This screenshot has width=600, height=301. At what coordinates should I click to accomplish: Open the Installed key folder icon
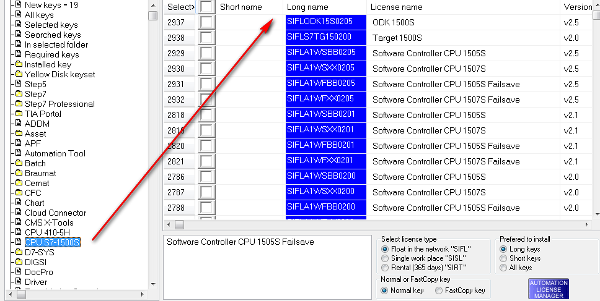click(19, 64)
